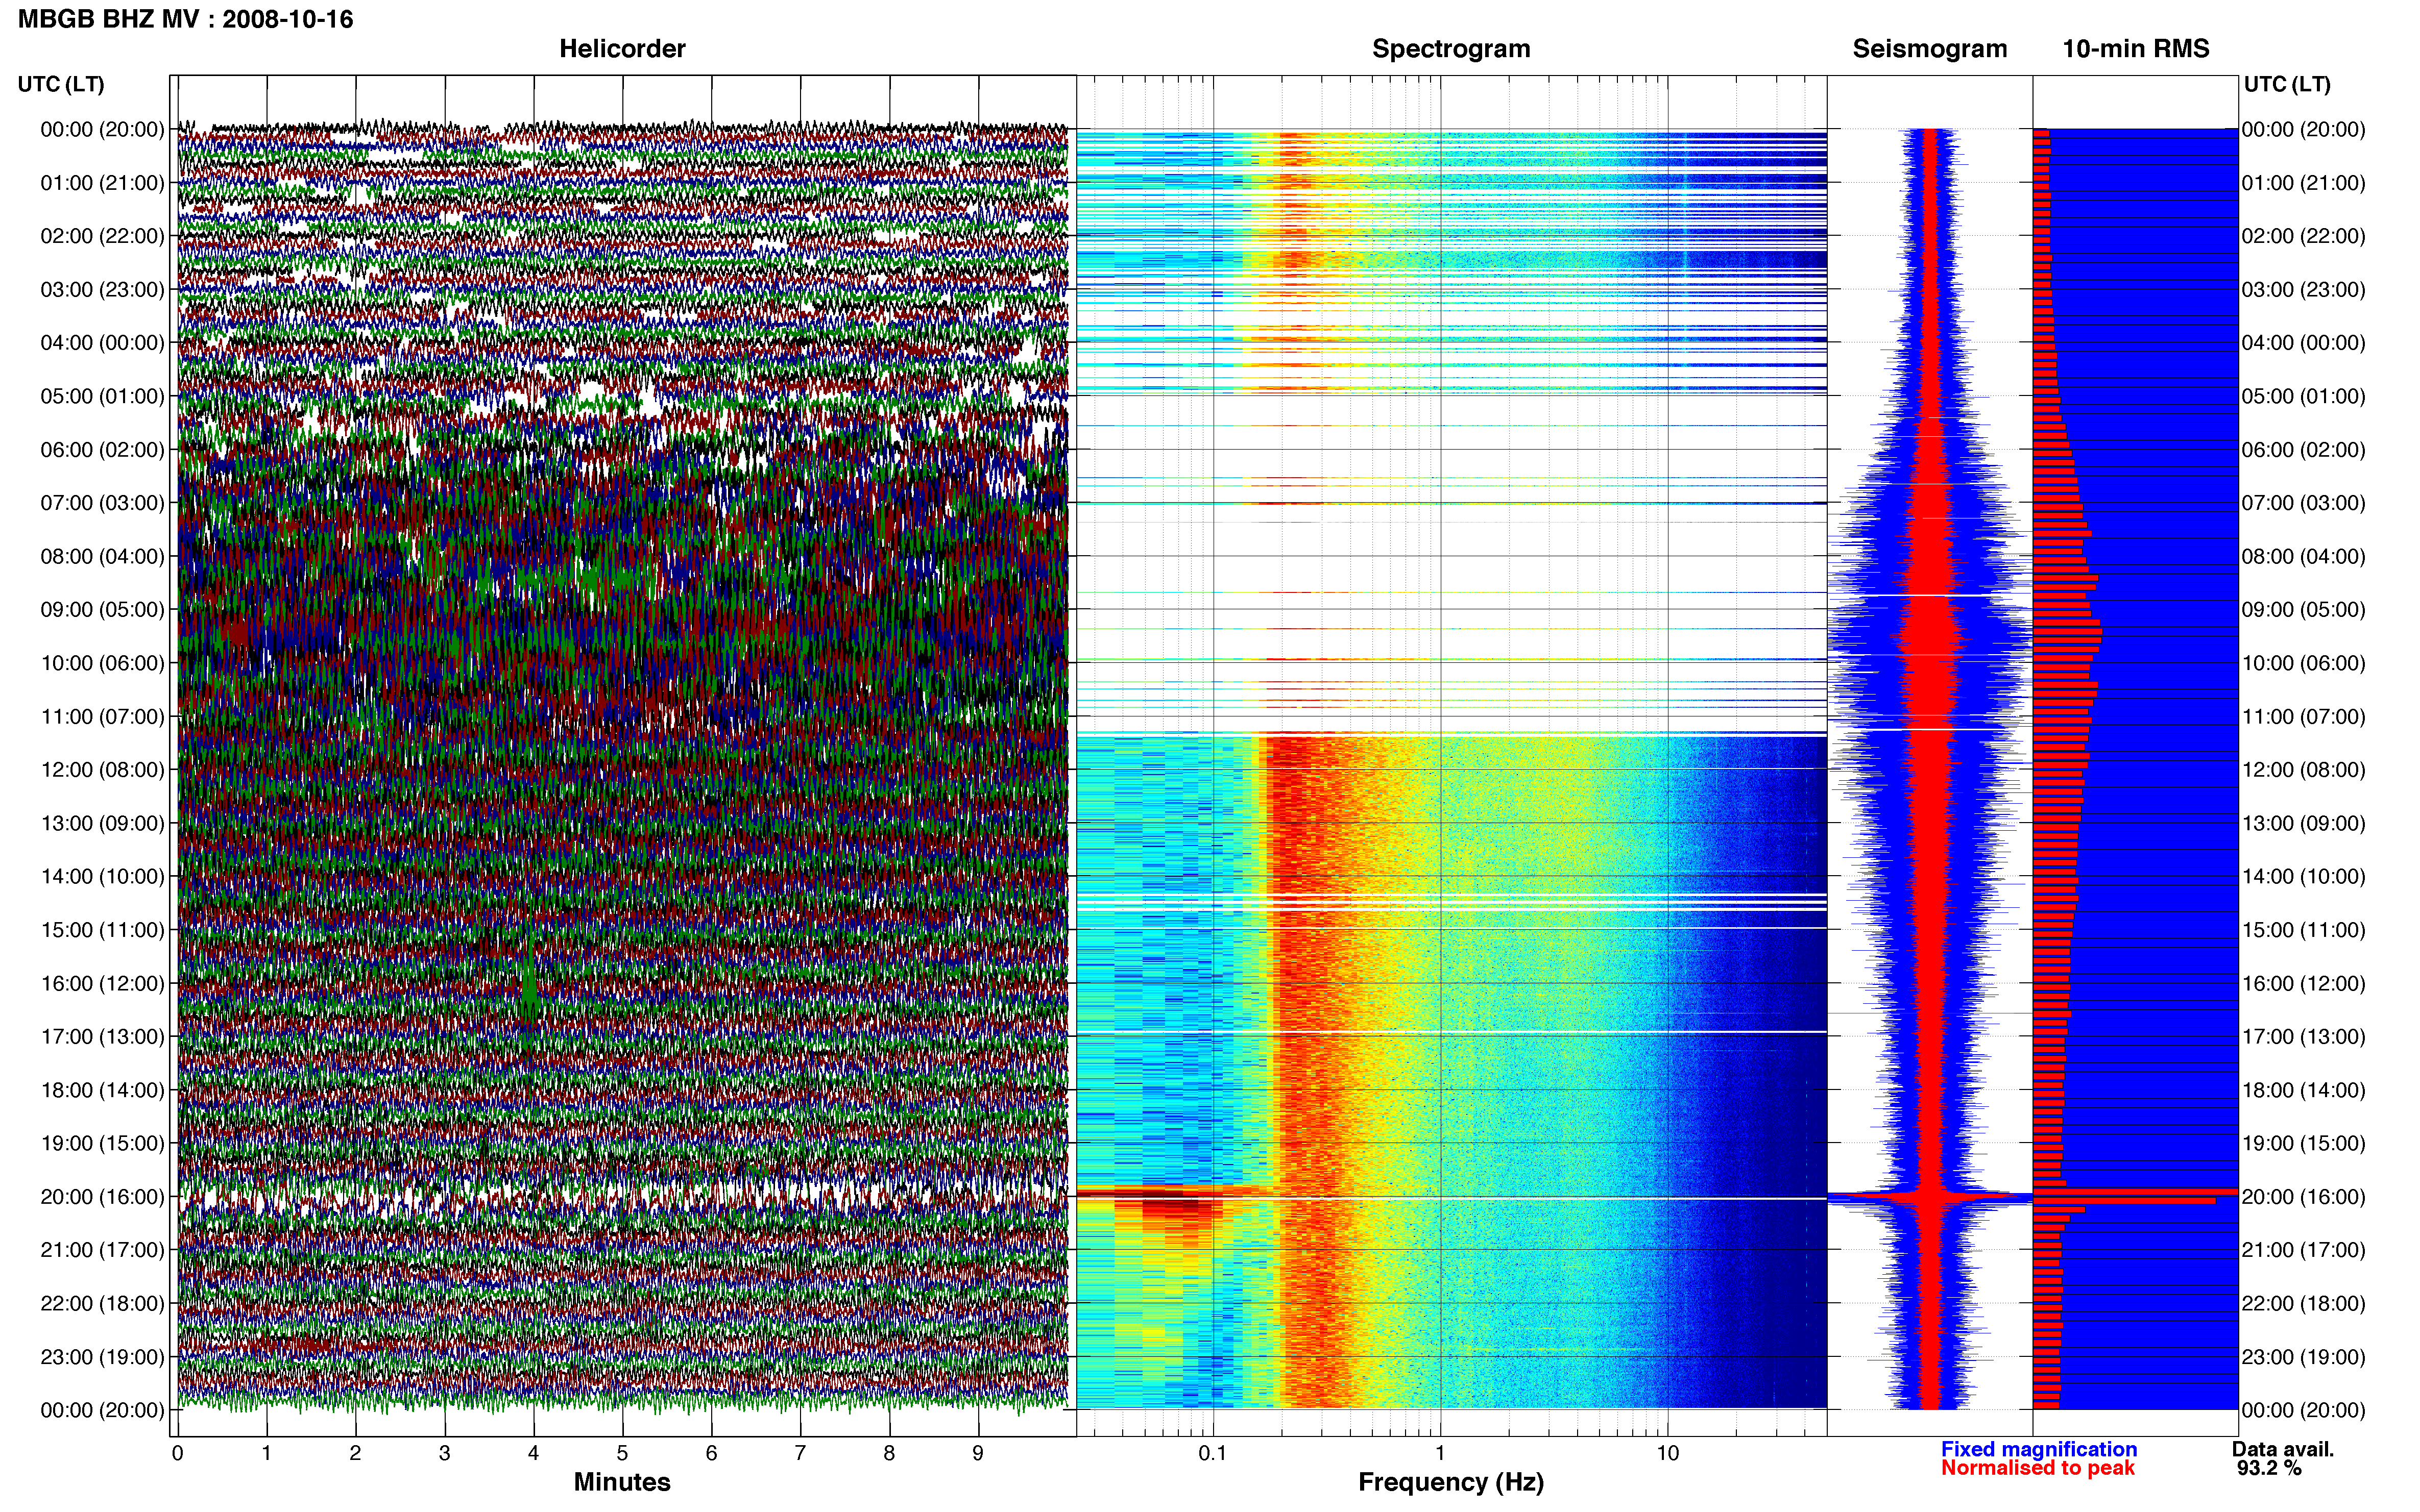Click the 'Seismogram' panel heading

1929,48
